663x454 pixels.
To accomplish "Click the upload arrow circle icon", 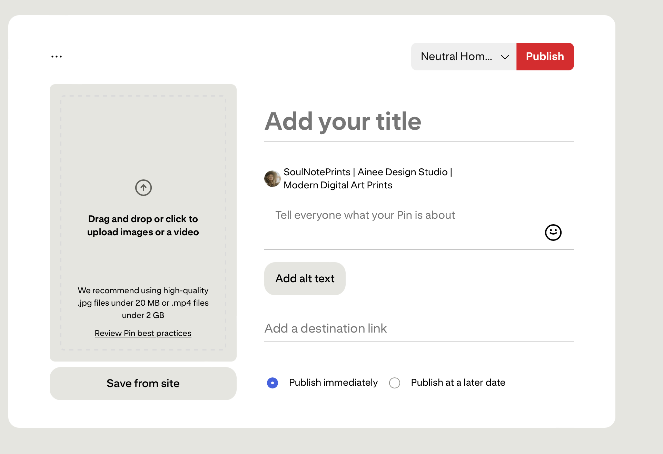I will 144,188.
